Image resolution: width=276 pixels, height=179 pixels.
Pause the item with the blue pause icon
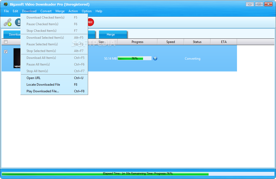pyautogui.click(x=155, y=58)
